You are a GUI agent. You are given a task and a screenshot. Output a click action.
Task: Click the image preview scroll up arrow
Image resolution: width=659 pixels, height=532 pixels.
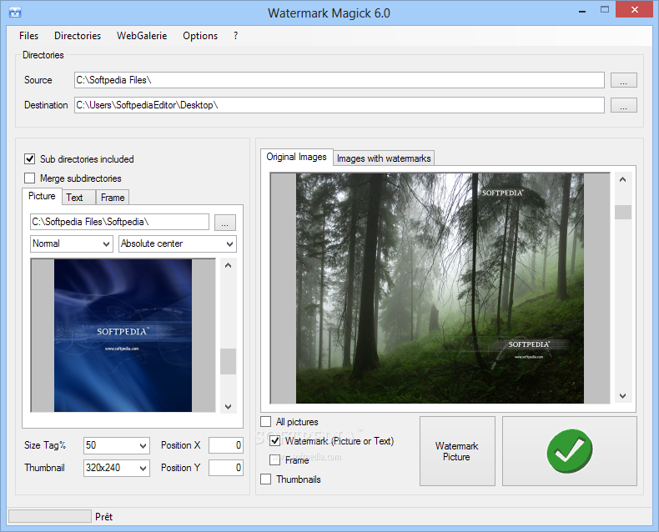tap(623, 179)
